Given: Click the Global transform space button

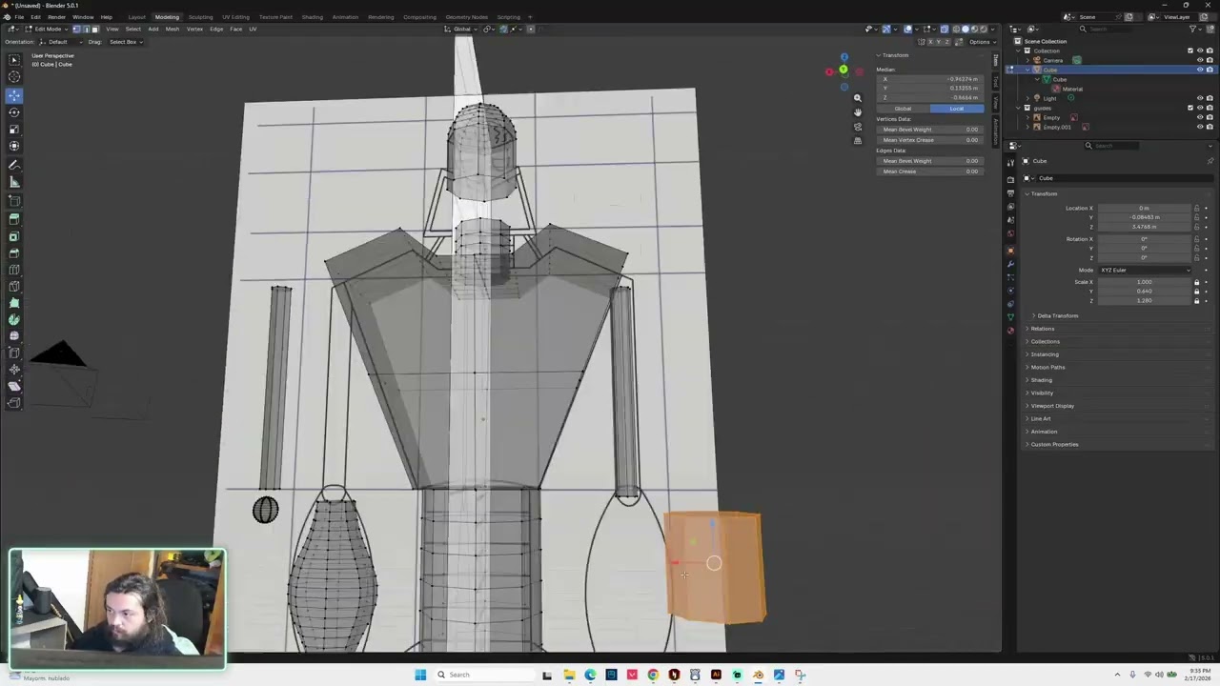Looking at the screenshot, I should 903,109.
